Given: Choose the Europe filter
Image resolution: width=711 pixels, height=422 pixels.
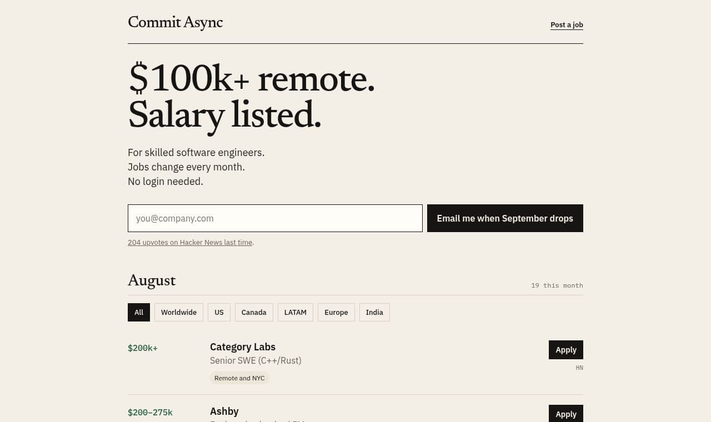Looking at the screenshot, I should pos(336,312).
